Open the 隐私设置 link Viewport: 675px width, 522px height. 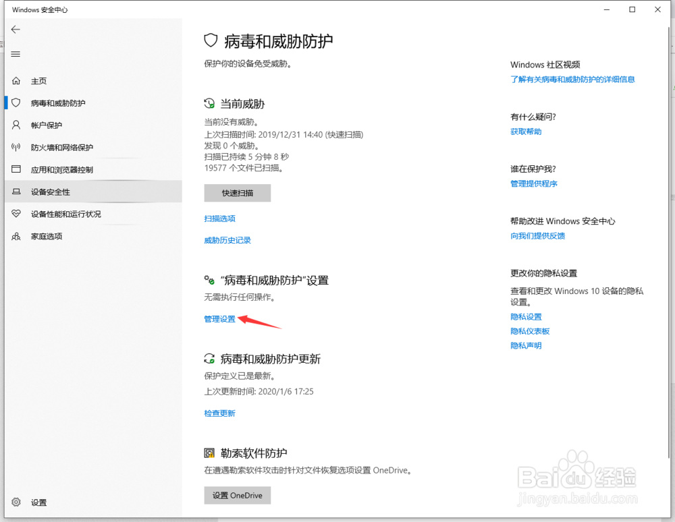point(526,316)
